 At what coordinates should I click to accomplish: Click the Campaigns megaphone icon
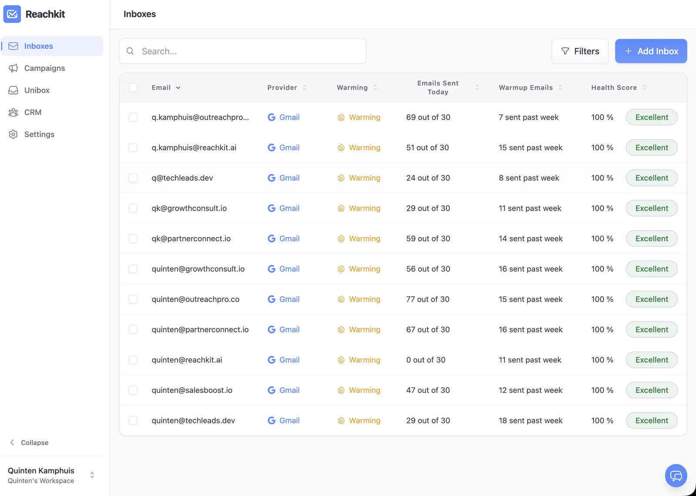coord(13,68)
